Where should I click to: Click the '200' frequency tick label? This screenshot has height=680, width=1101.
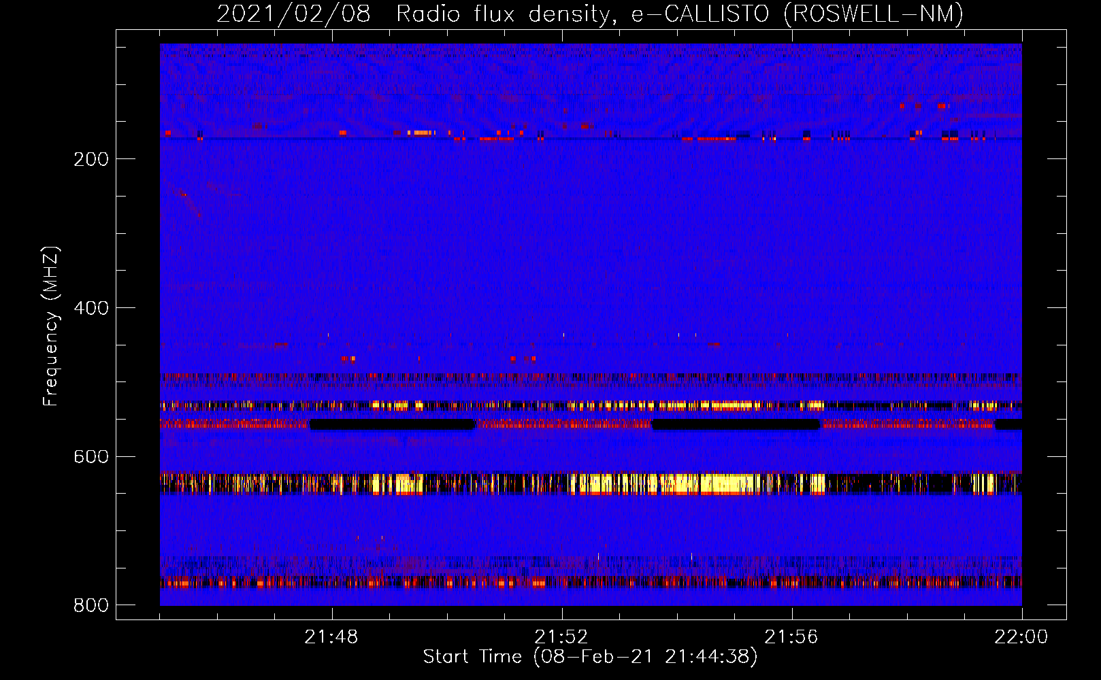(x=91, y=159)
